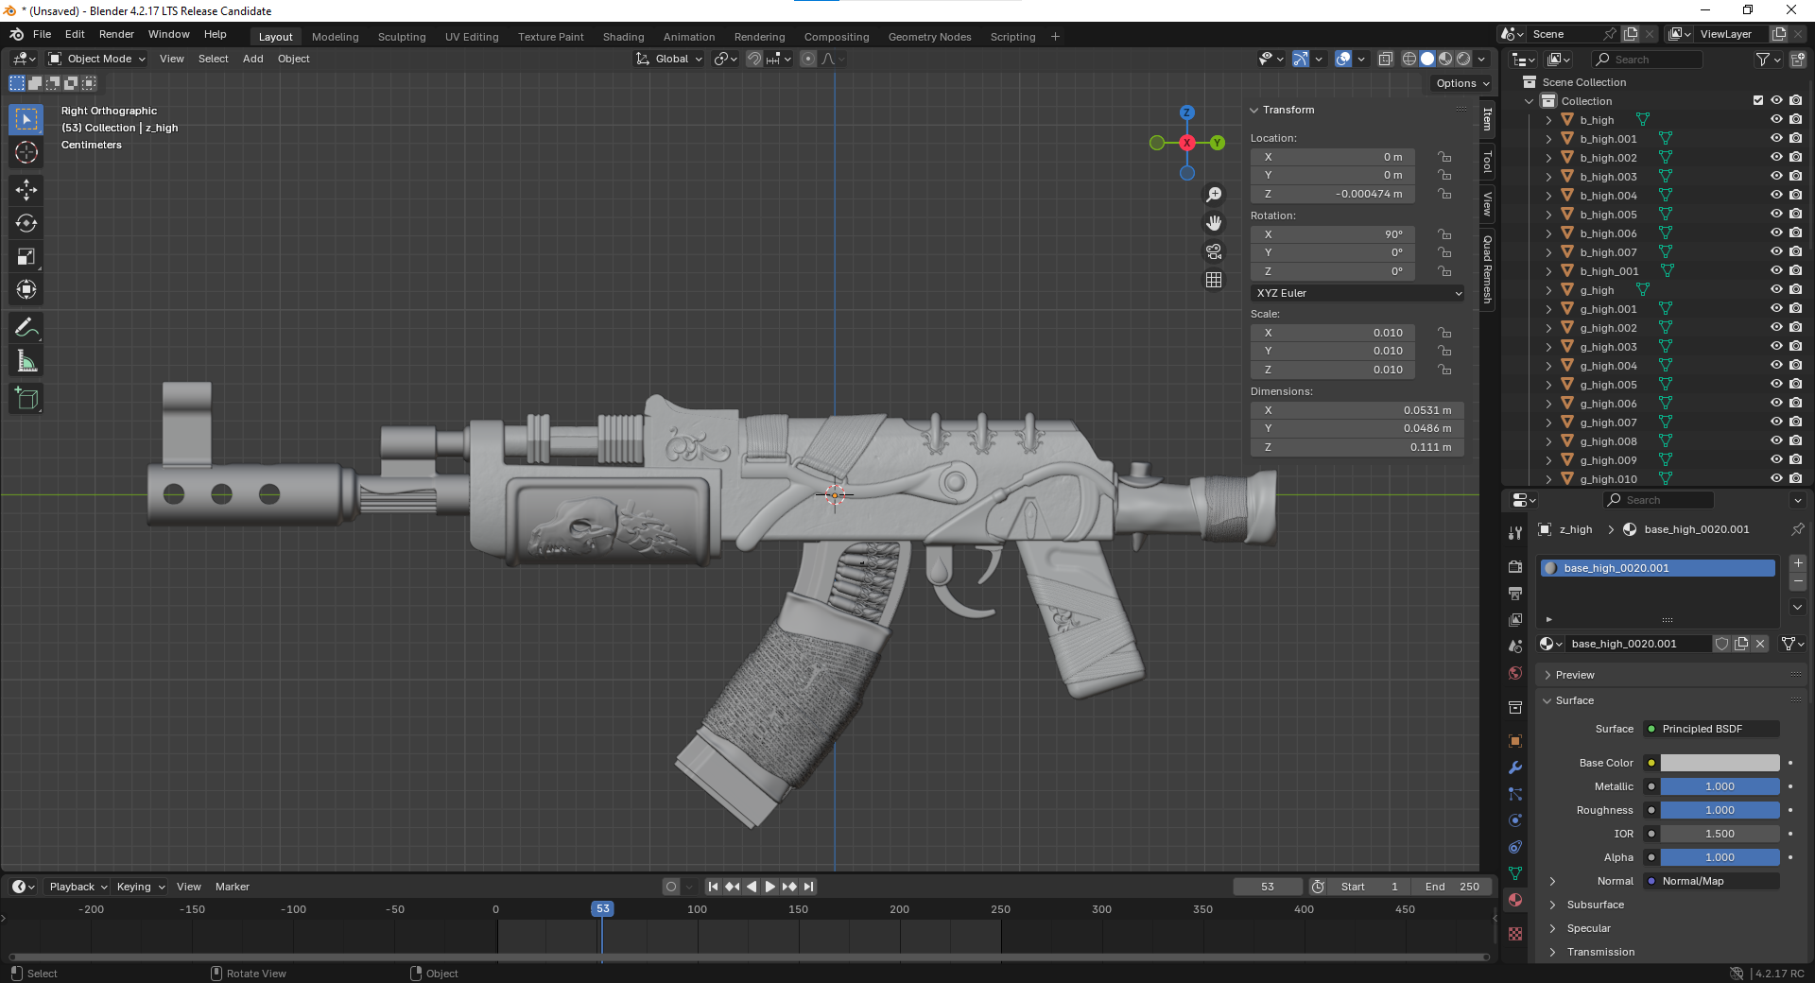This screenshot has width=1815, height=983.
Task: Toggle viewport visibility of g_high.005
Action: click(x=1776, y=385)
